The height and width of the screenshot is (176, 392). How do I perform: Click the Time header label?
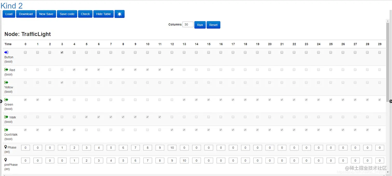(x=8, y=44)
